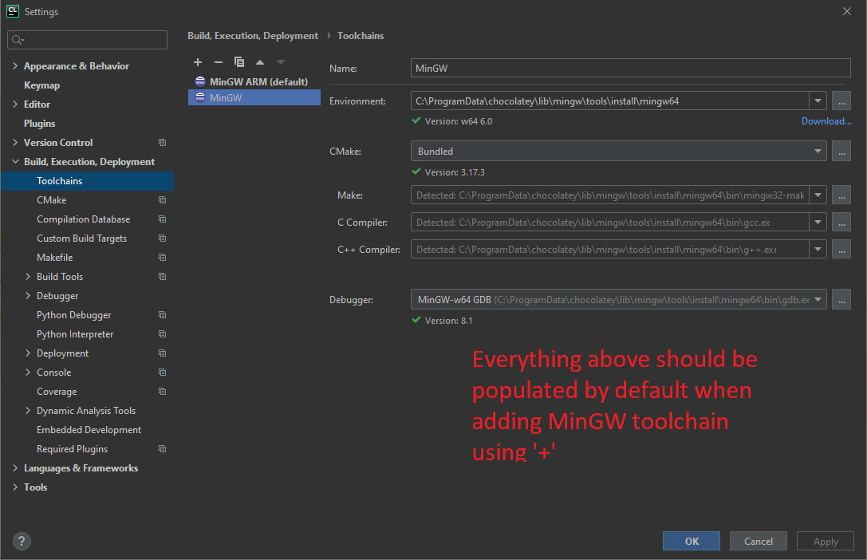Expand Build Tools node
This screenshot has width=867, height=560.
28,276
